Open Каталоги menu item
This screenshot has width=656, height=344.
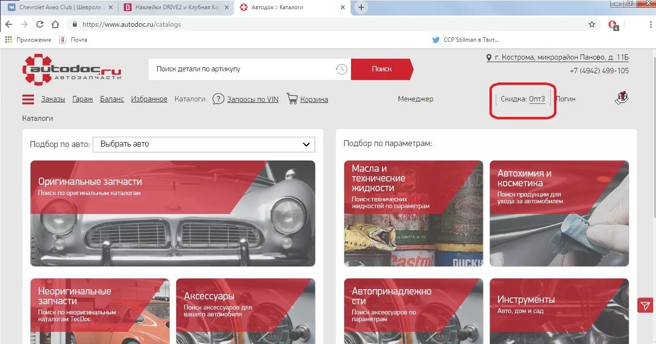pyautogui.click(x=190, y=99)
